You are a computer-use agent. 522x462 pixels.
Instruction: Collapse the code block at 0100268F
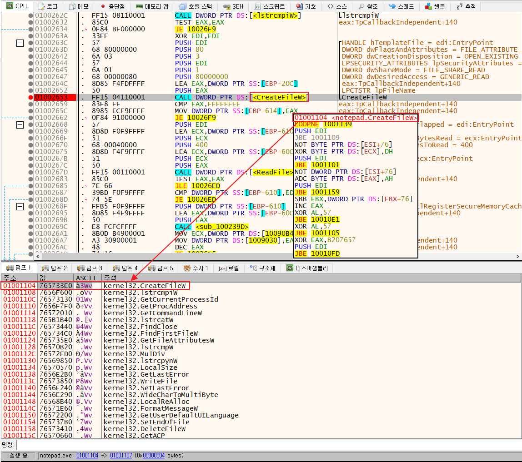[x=20, y=207]
